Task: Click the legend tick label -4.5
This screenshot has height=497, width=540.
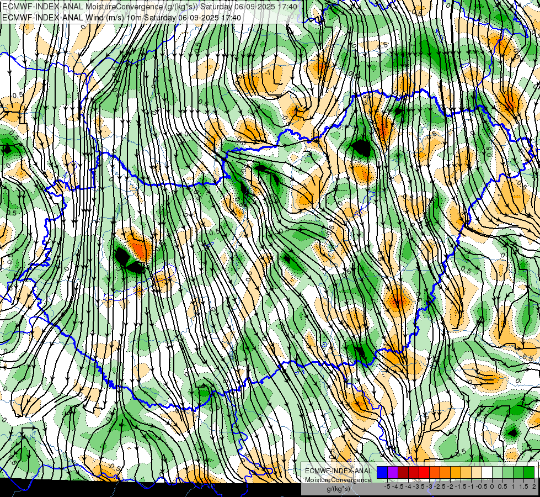Action: 398,487
